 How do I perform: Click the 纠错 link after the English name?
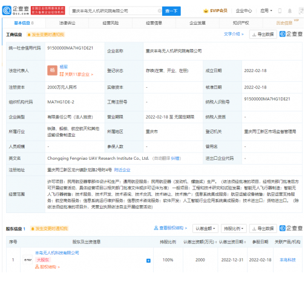coord(175,159)
